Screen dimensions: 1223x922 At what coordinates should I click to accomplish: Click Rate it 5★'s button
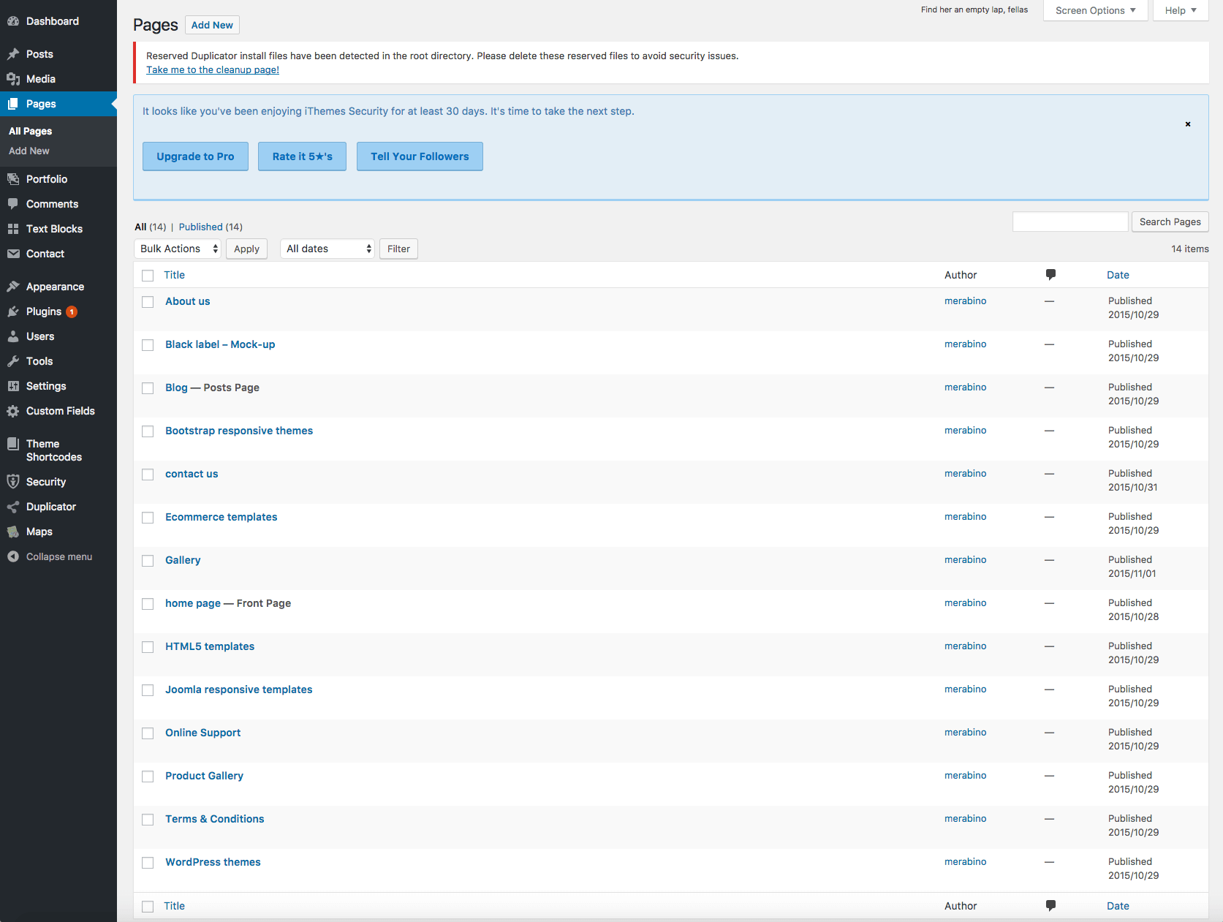(x=302, y=156)
